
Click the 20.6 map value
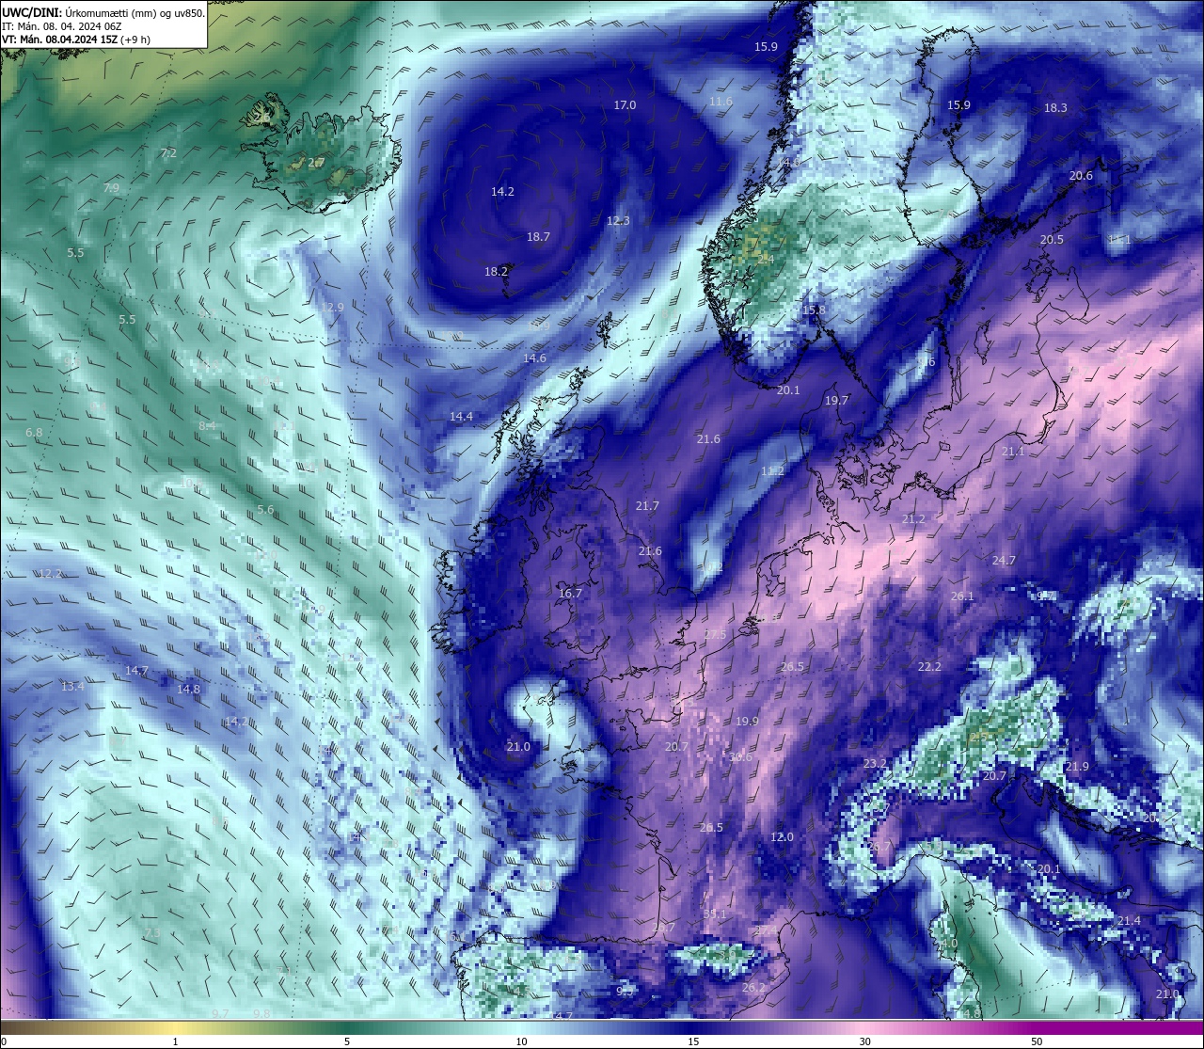tap(1081, 176)
